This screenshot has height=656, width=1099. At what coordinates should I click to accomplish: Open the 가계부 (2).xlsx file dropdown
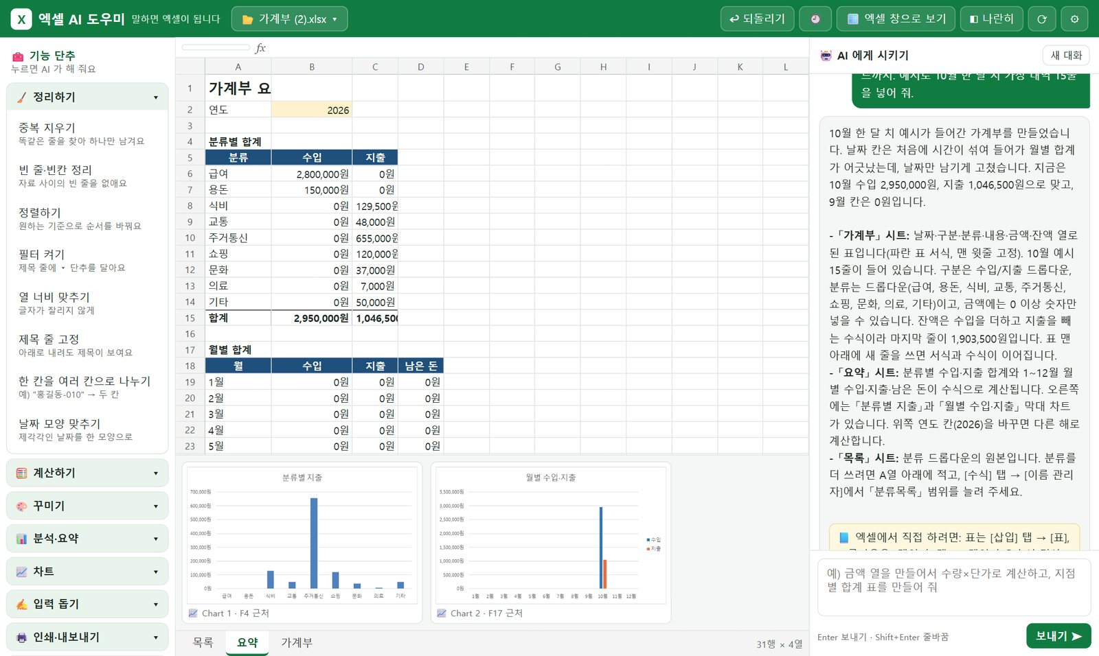coord(289,19)
